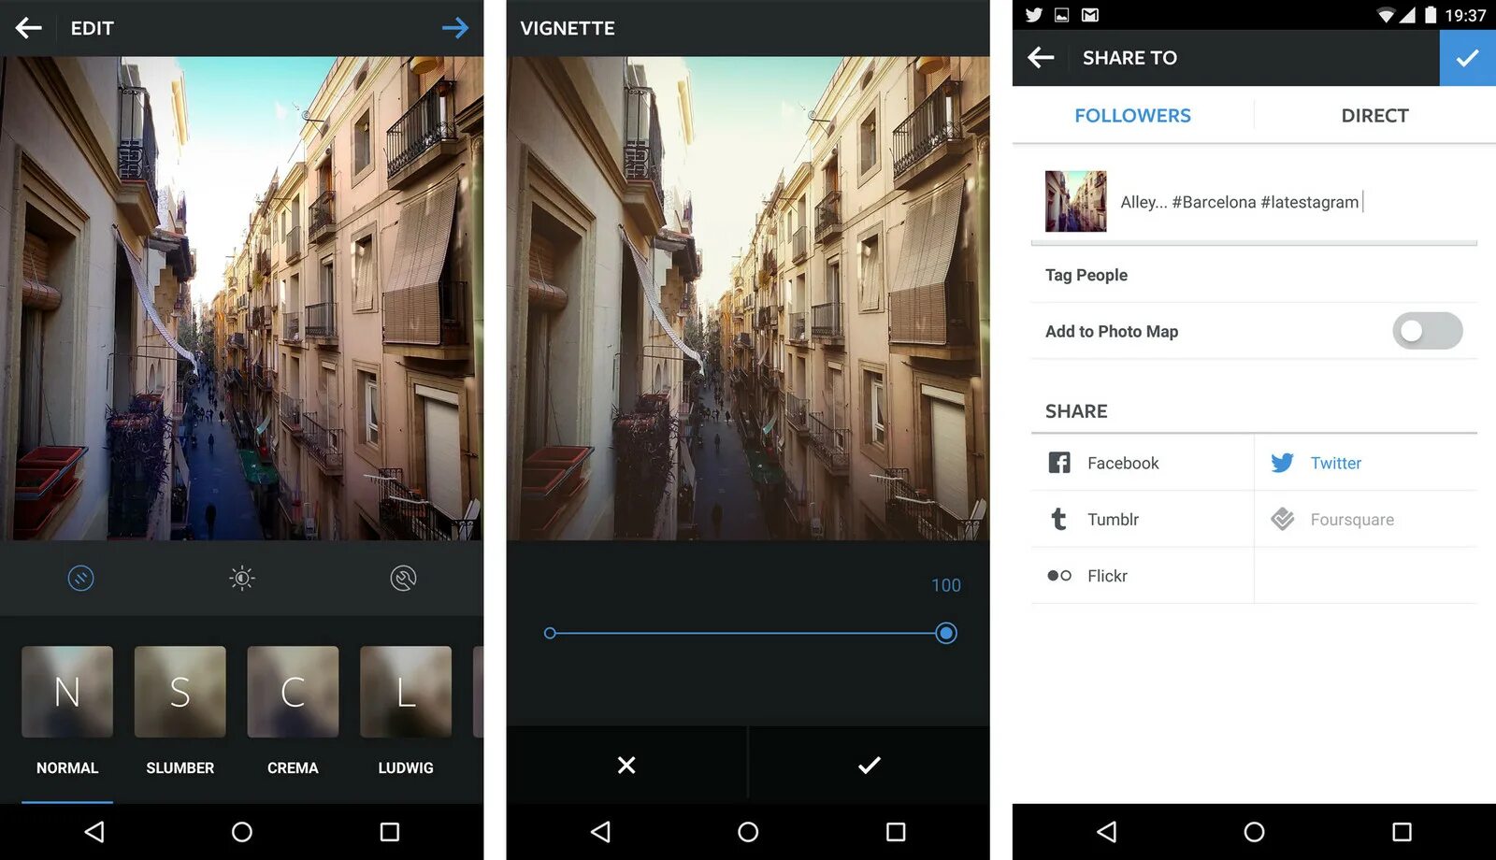Tap Android back on Share screen
This screenshot has width=1496, height=860.
pyautogui.click(x=1106, y=832)
